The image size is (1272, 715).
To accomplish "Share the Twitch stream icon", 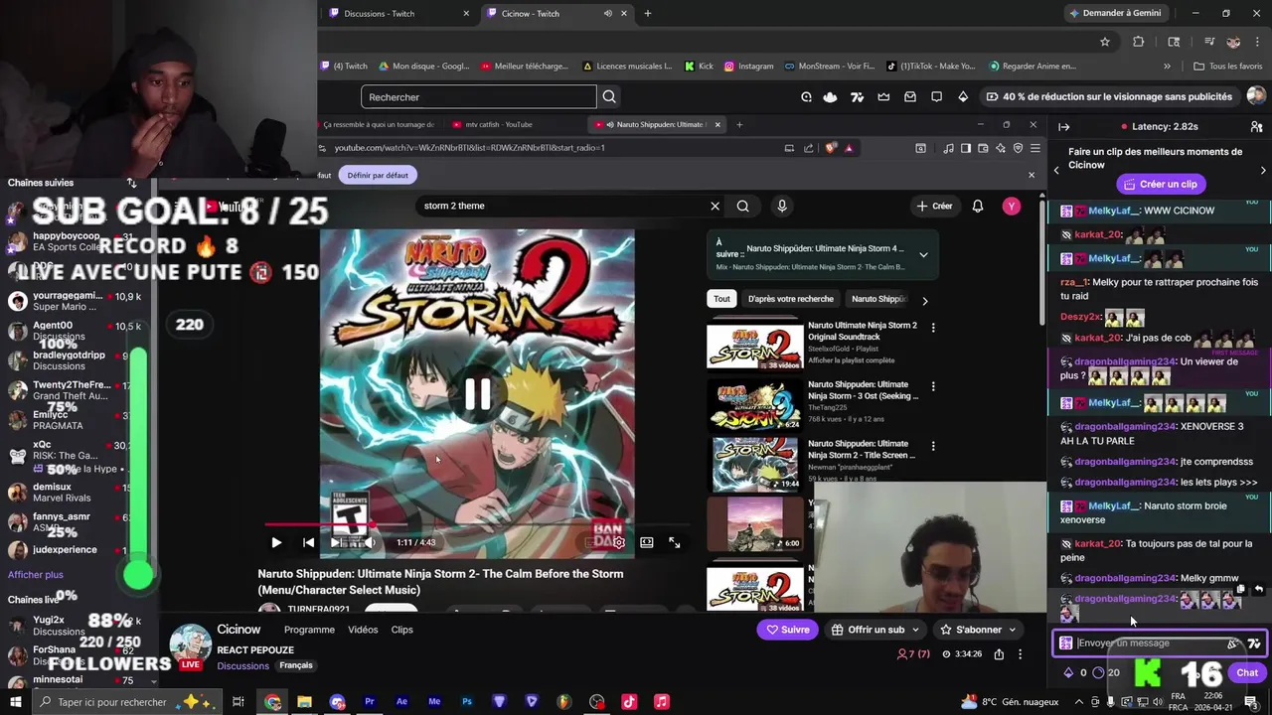I will 999,654.
